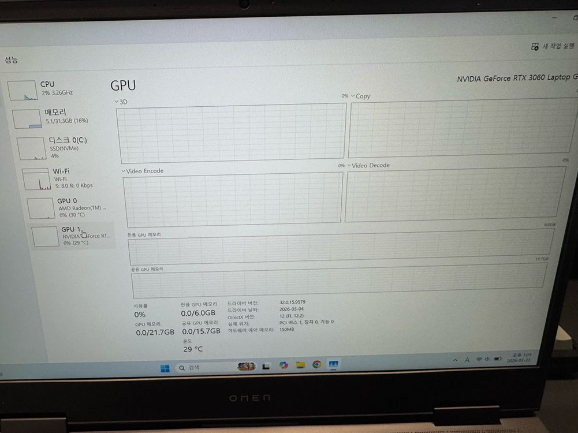
Task: Select GPU 0 AMD Radeon in the sidebar
Action: coord(68,207)
